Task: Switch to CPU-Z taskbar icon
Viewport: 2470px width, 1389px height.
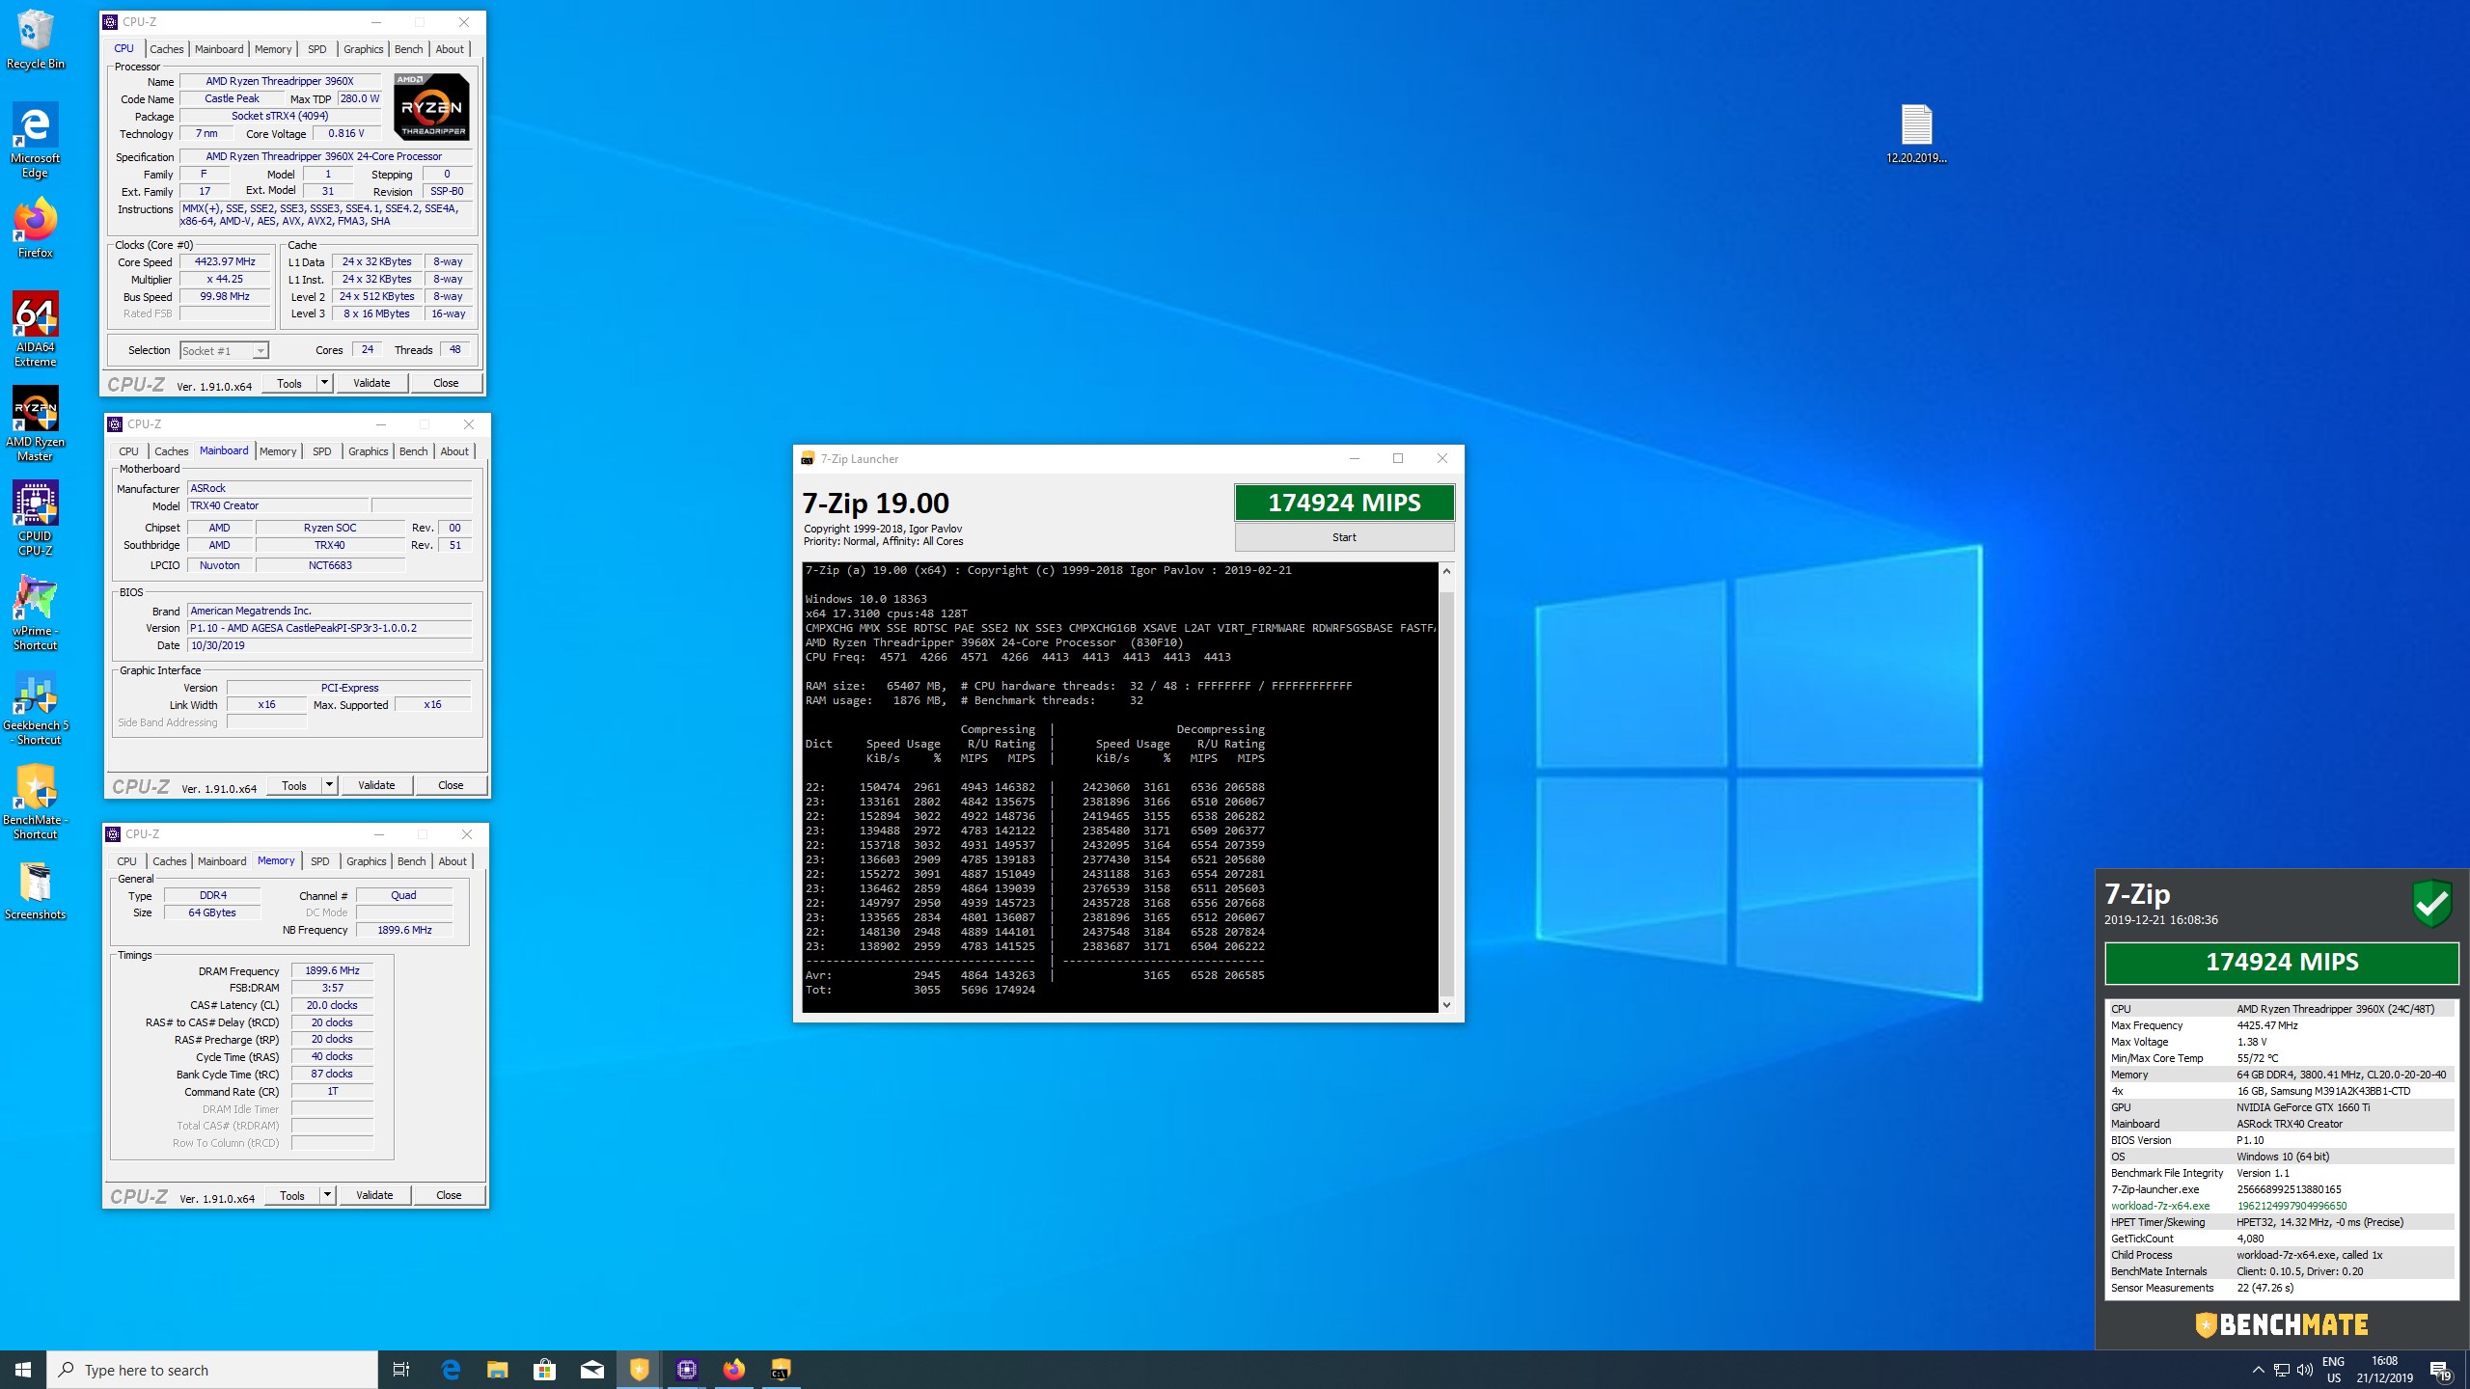Action: tap(687, 1370)
